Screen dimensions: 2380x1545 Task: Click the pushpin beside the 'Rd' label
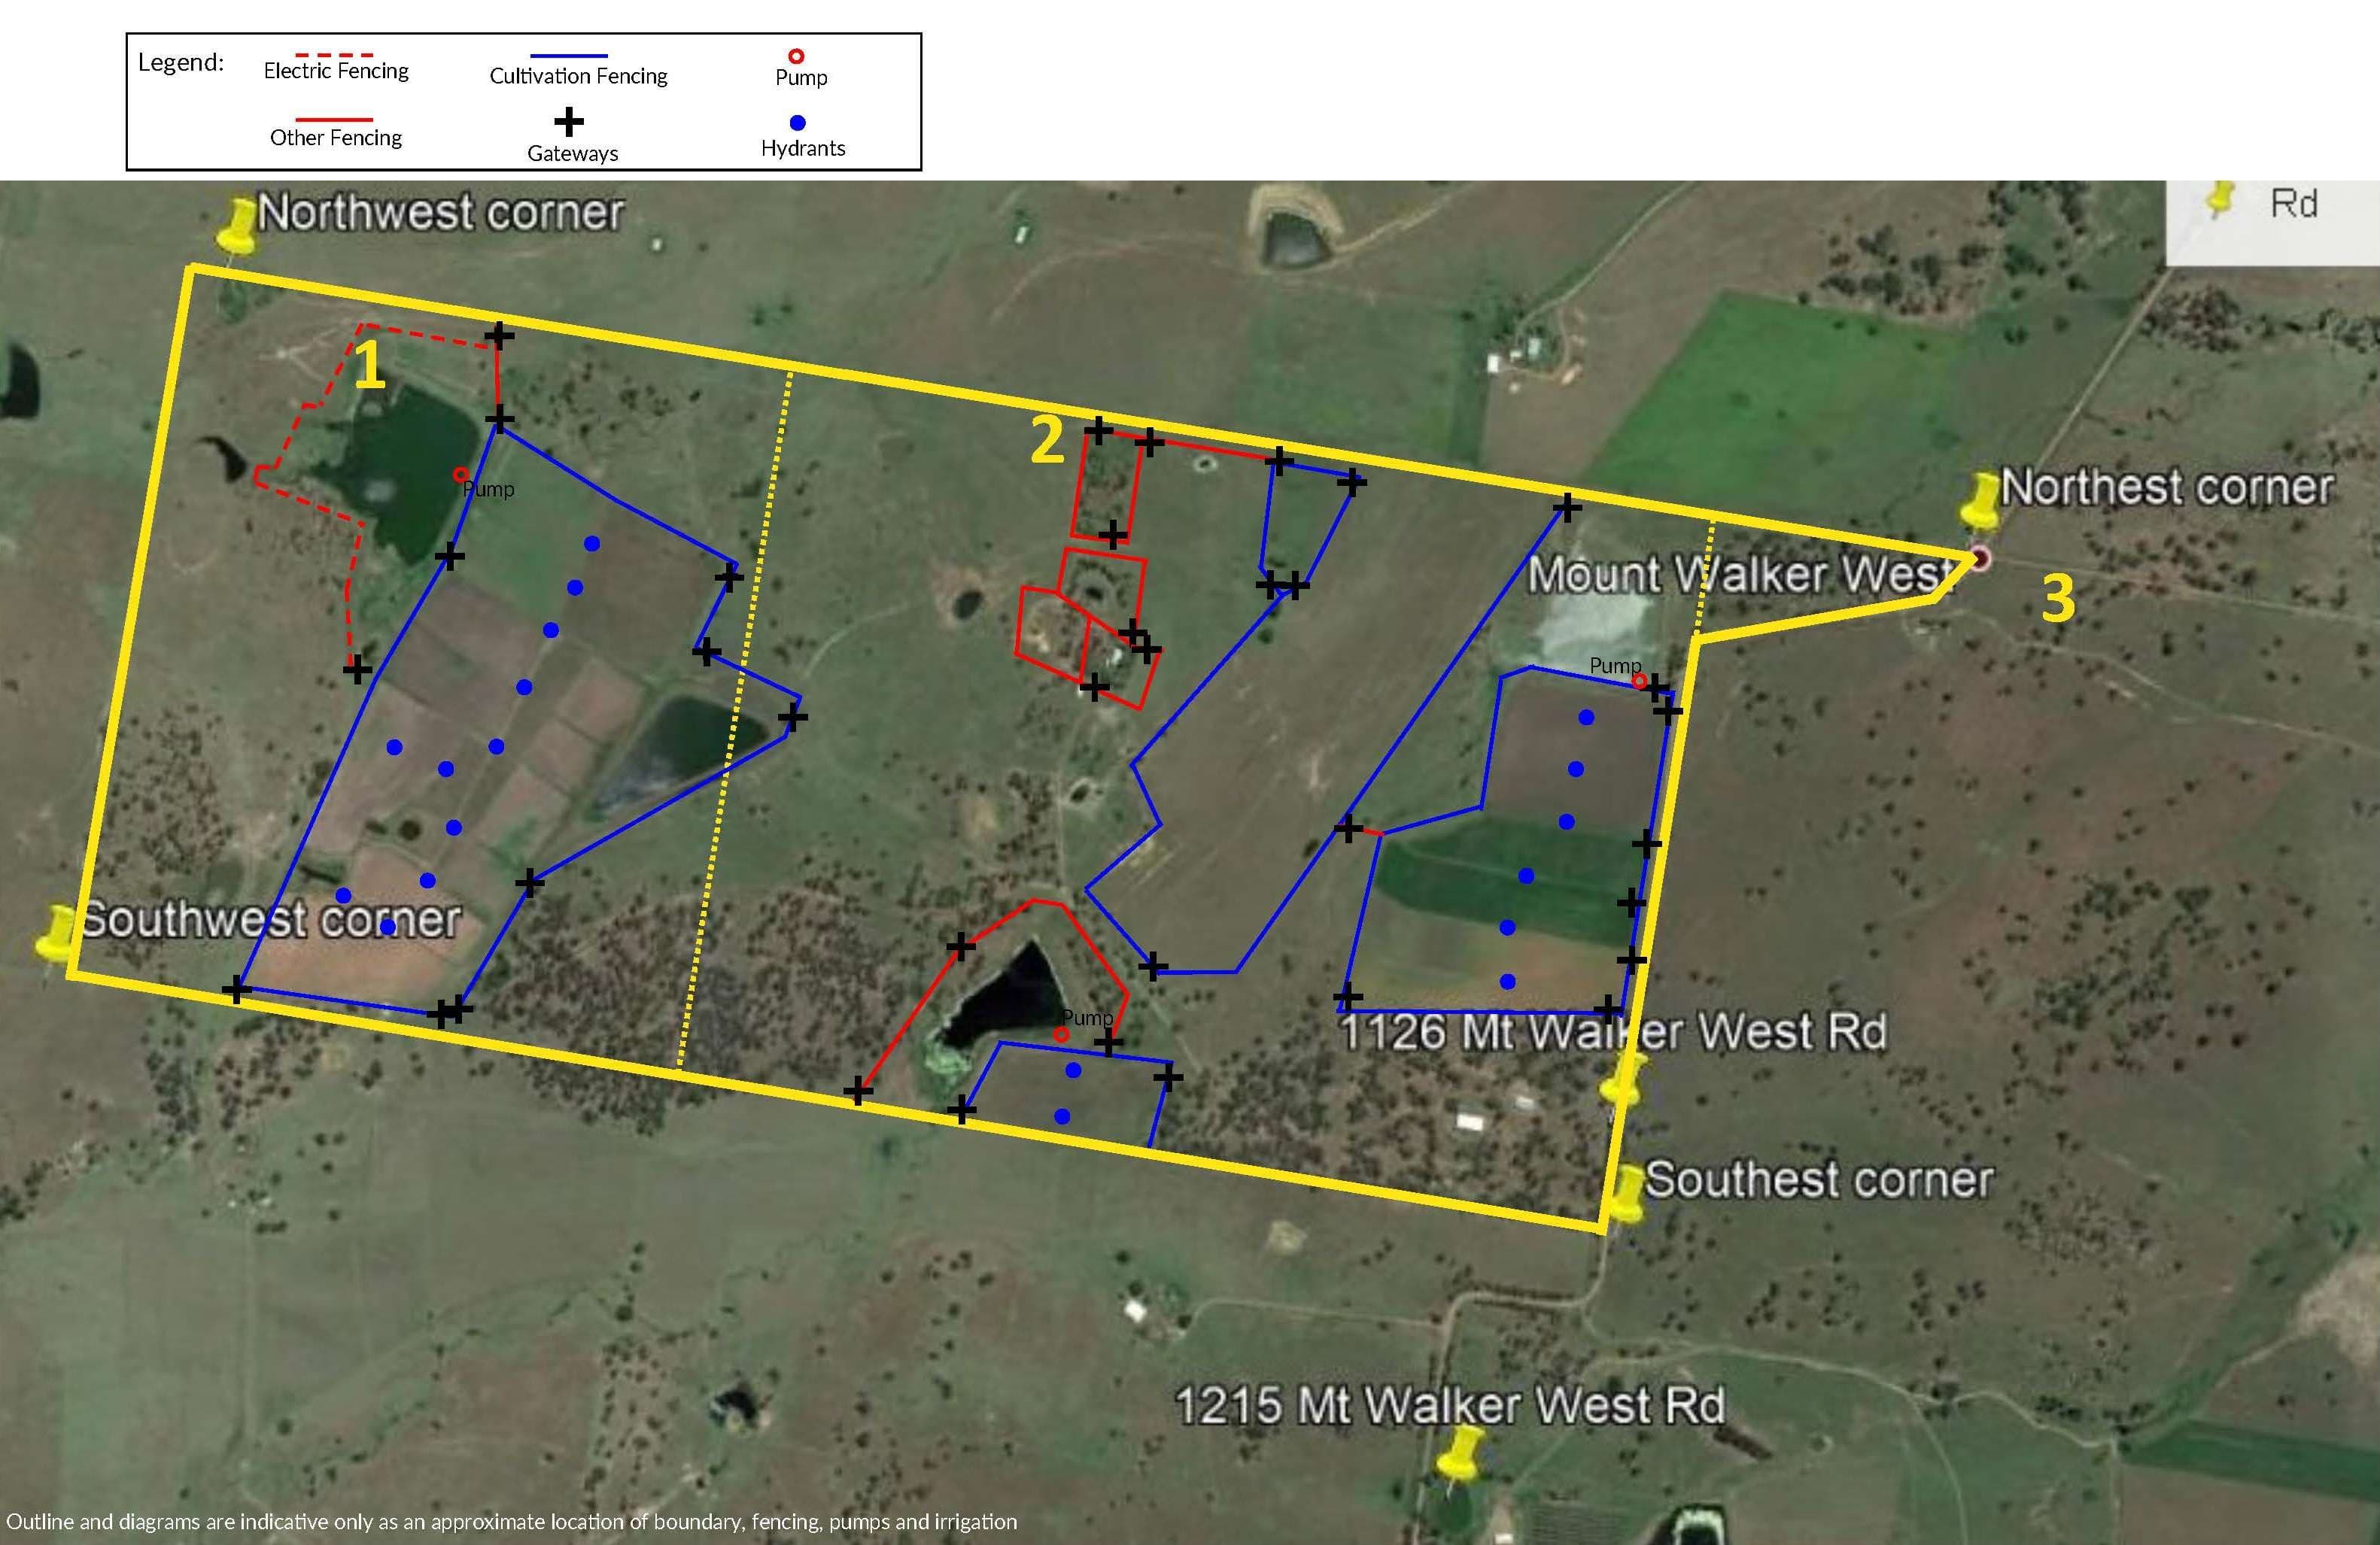coord(2220,199)
